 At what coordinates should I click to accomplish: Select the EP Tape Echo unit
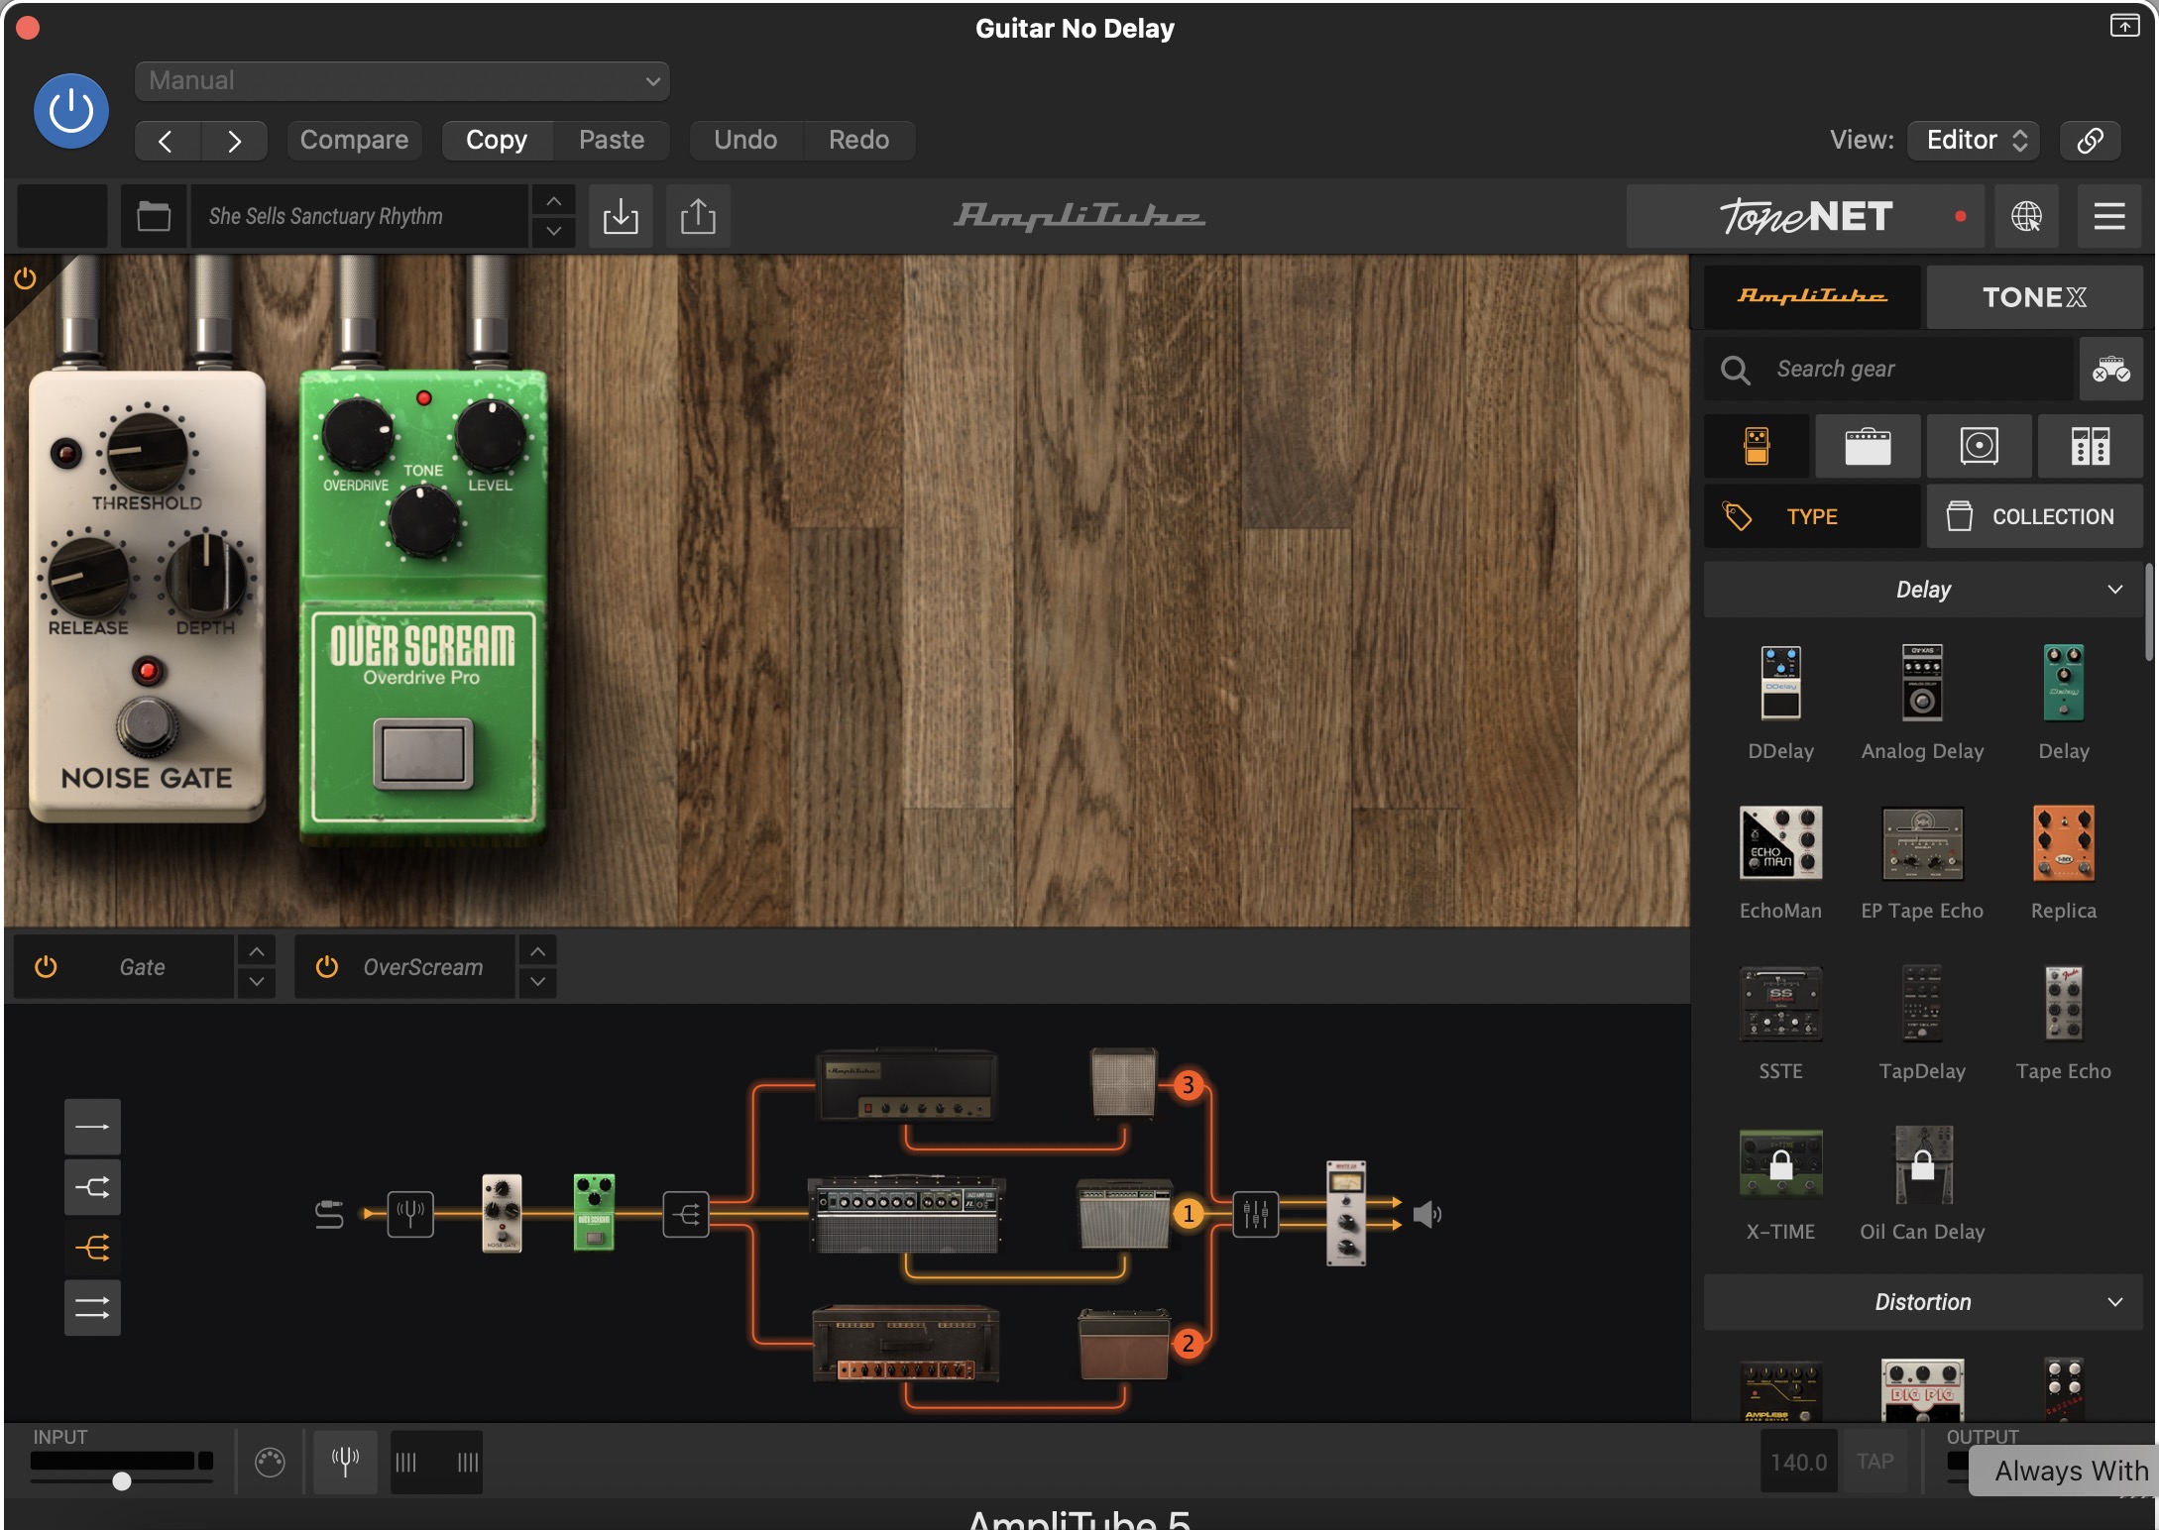point(1922,842)
